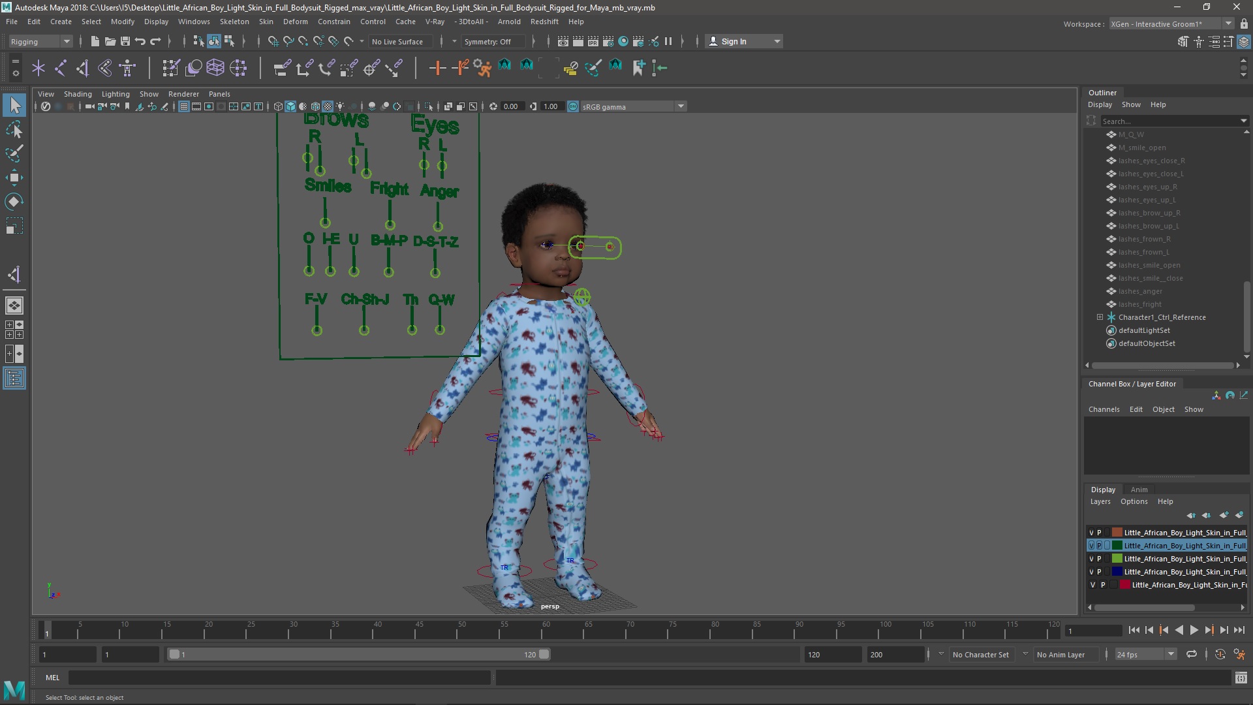Toggle visibility V of green display layer

coord(1091,559)
